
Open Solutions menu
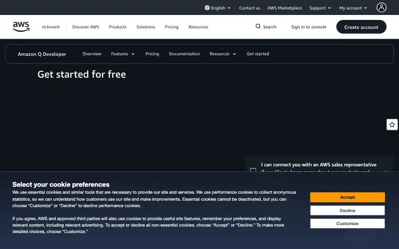146,27
